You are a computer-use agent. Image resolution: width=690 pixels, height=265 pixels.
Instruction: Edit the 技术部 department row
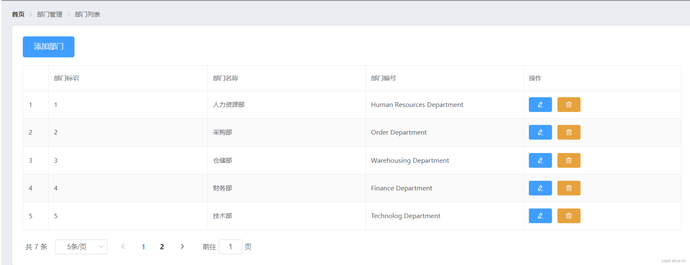click(540, 216)
